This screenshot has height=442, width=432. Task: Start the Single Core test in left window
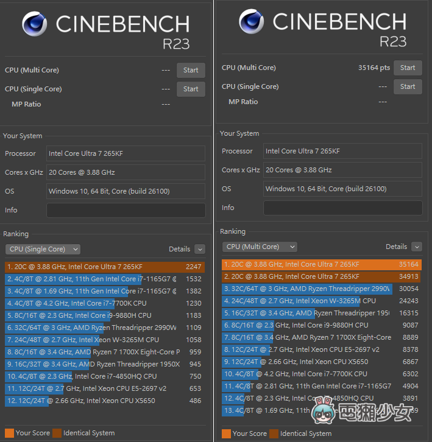[x=191, y=89]
